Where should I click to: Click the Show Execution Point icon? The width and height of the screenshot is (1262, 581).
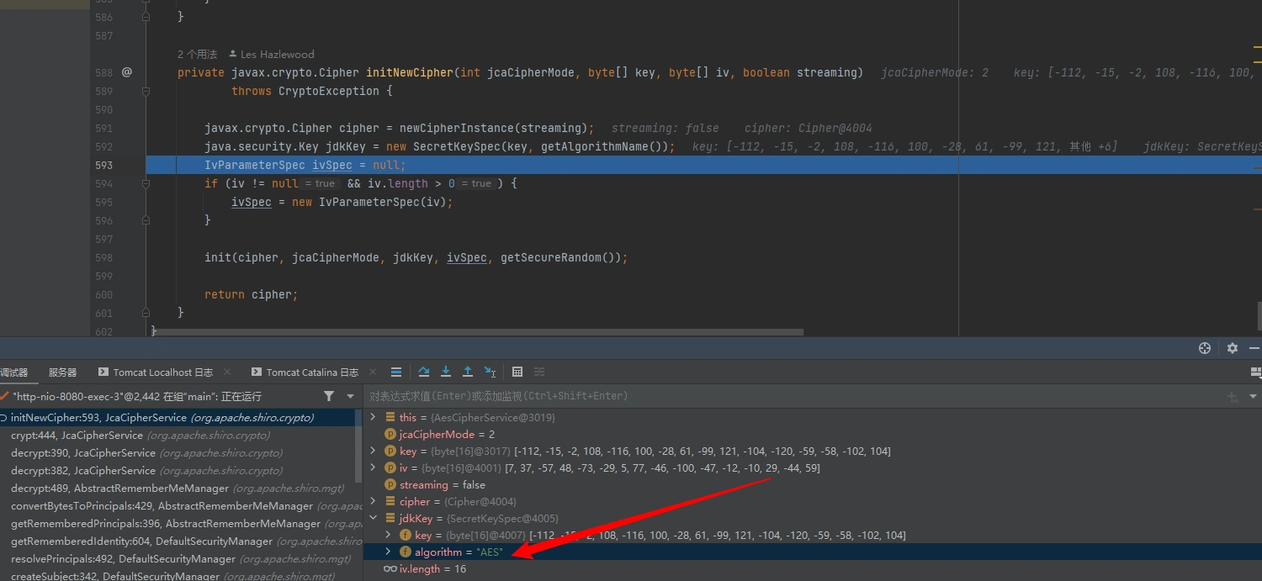click(x=396, y=372)
